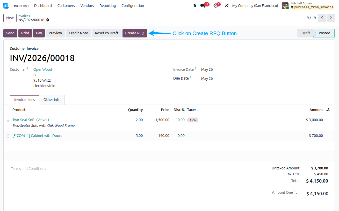Click the drag handle of Two-Seat Sofa row

8,120
